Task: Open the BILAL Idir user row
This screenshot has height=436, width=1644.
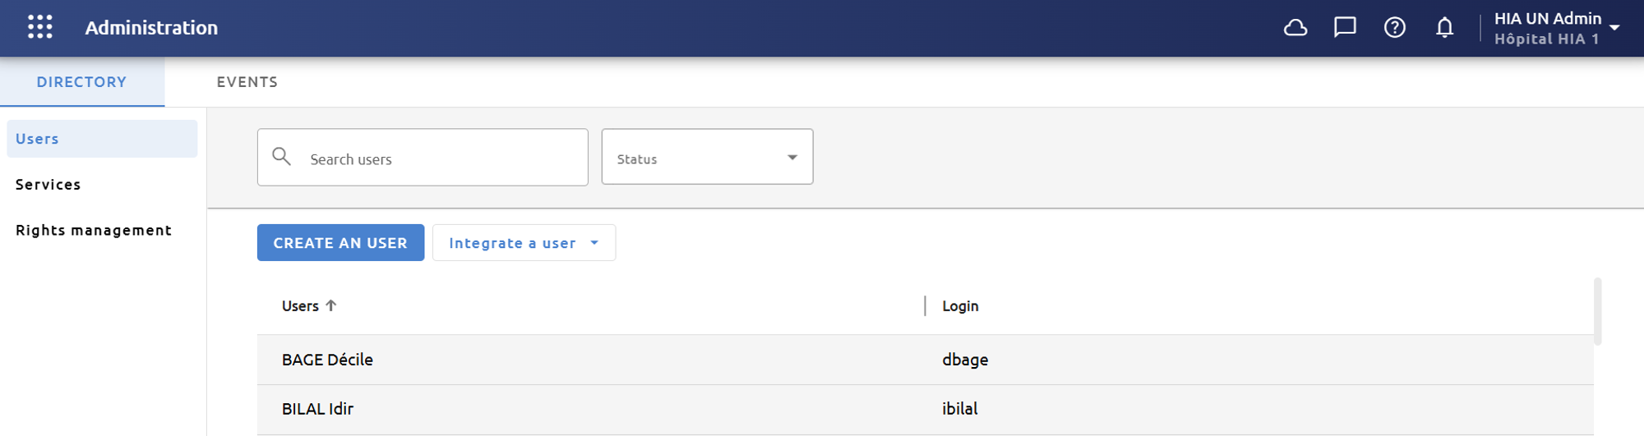Action: pos(925,409)
